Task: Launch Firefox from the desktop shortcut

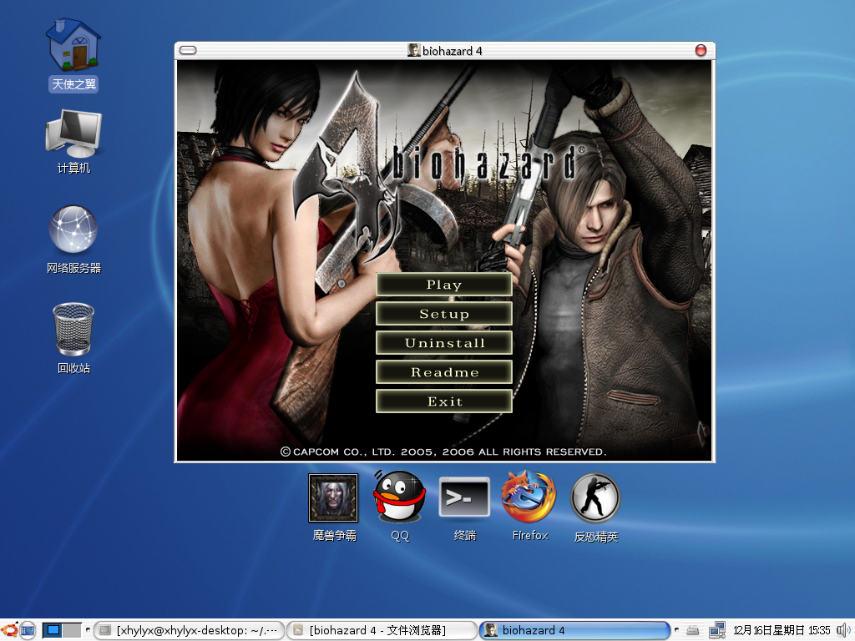Action: [529, 506]
